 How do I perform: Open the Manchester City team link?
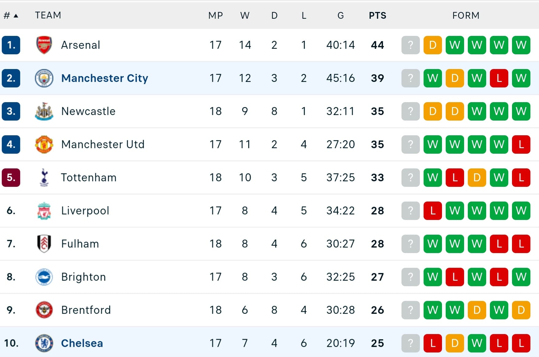(105, 78)
